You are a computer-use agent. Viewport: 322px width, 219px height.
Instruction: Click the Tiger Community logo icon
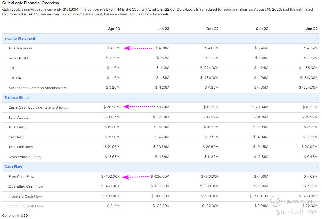tap(276, 201)
